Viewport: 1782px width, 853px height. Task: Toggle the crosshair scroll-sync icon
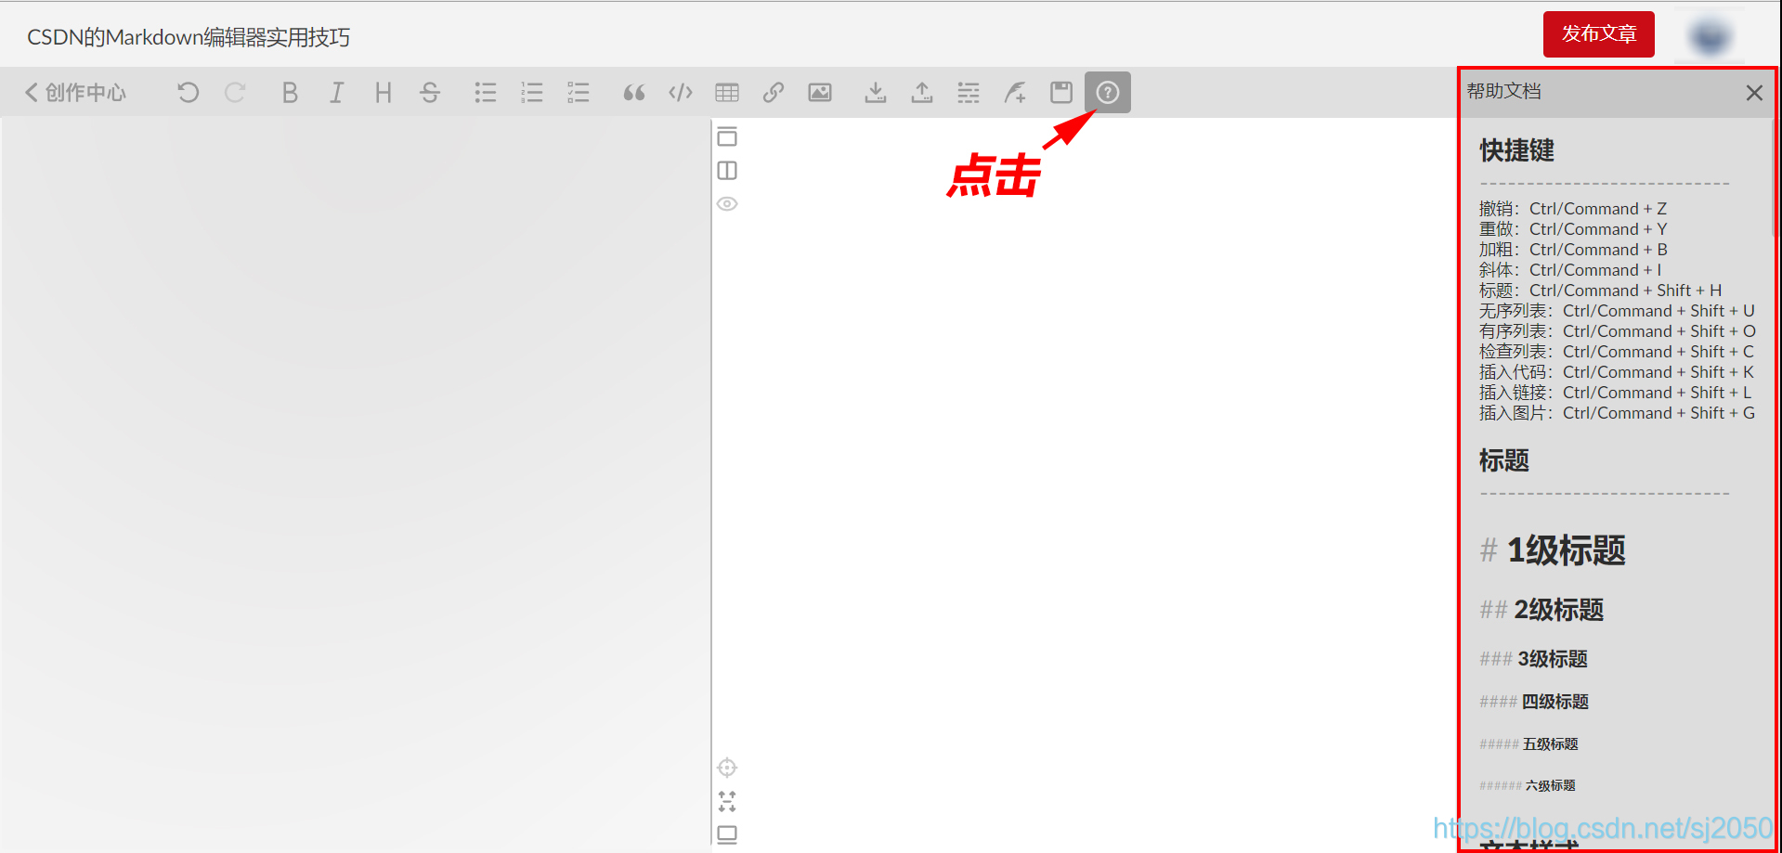(x=727, y=768)
